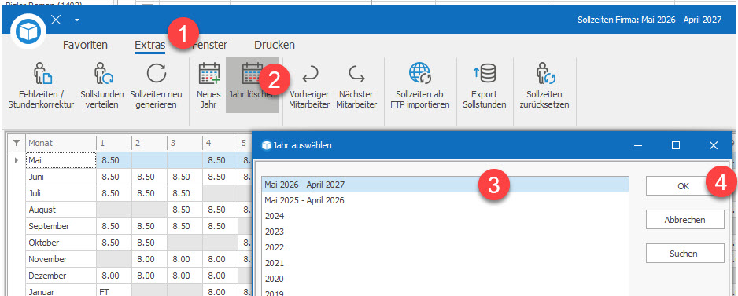Open the Extras tab
This screenshot has height=296, width=738.
[x=149, y=45]
